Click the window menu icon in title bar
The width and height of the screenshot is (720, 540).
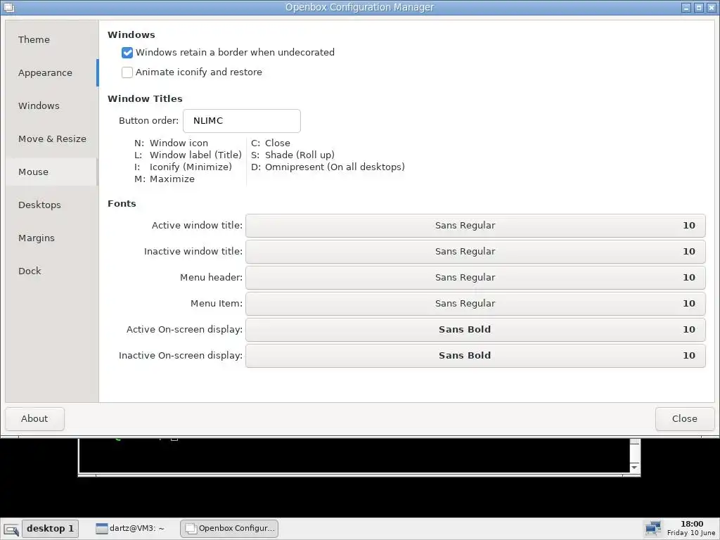tap(8, 7)
